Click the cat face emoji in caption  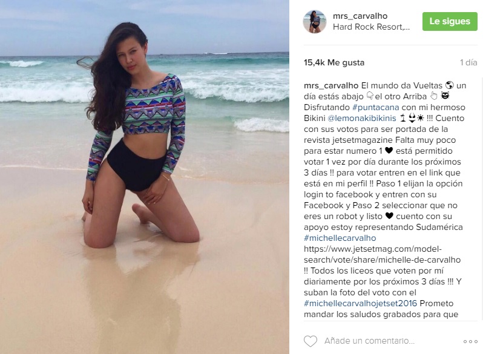[445, 96]
